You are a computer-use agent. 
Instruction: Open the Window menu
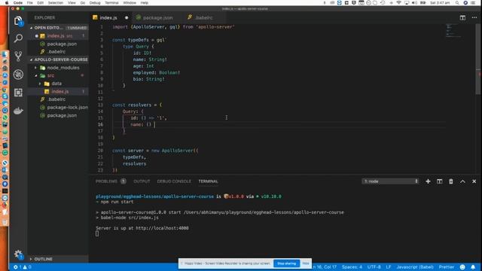pos(130,3)
